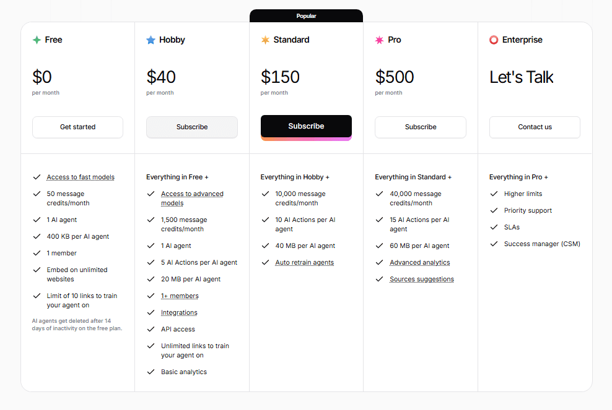Click the Integrations underlined link
The height and width of the screenshot is (410, 612).
click(179, 313)
